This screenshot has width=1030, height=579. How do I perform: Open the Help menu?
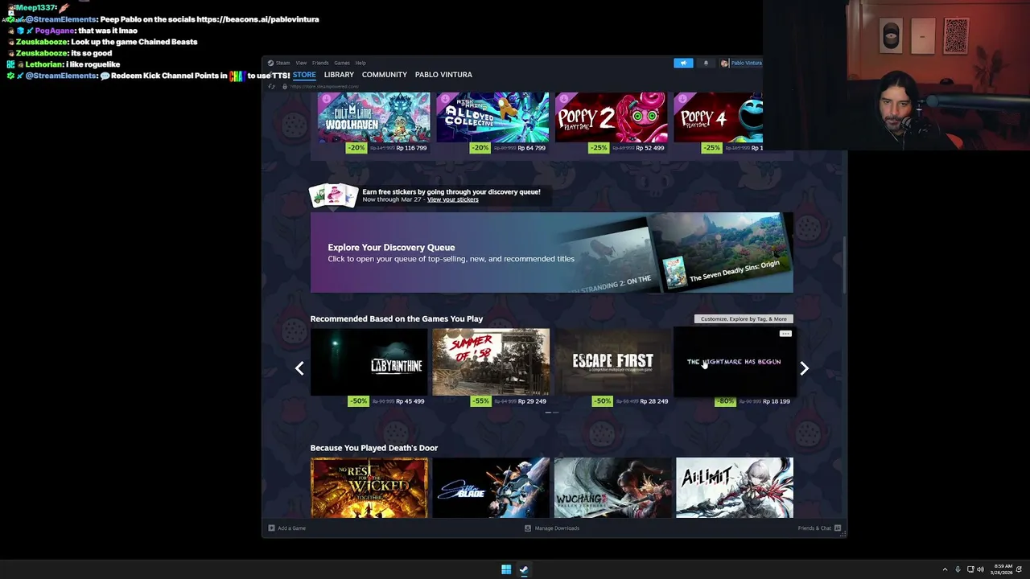tap(360, 63)
